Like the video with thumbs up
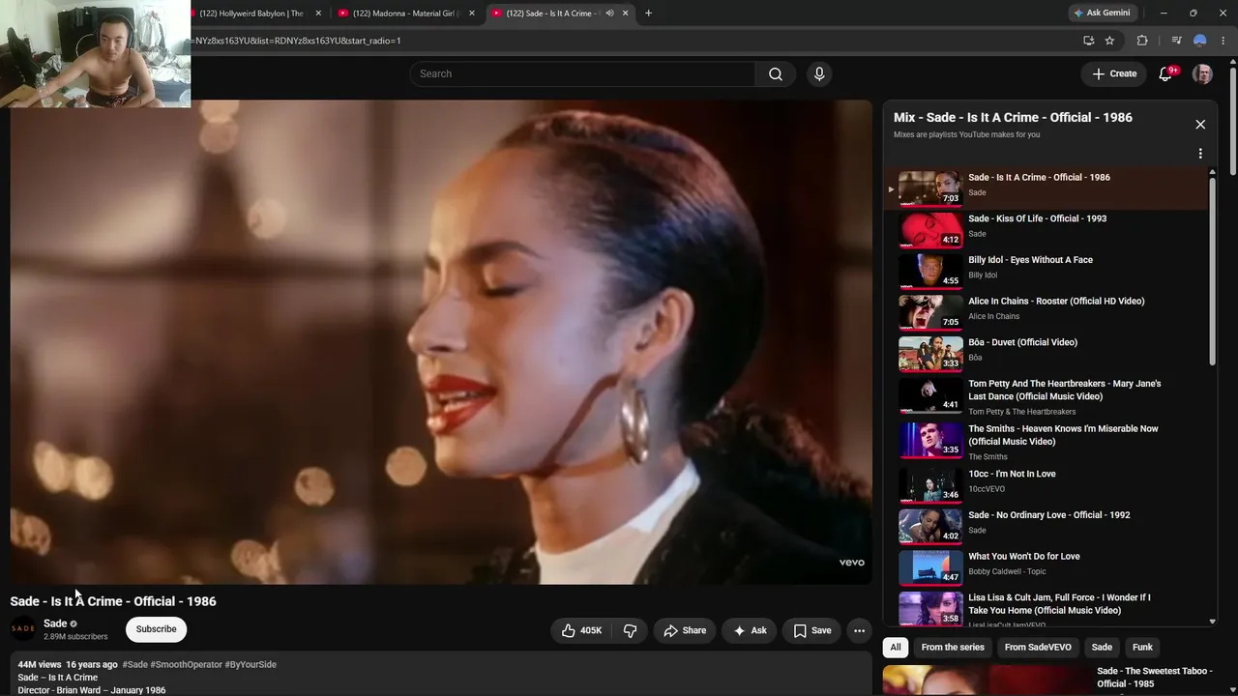Screen dimensions: 1238x696 (x=580, y=630)
